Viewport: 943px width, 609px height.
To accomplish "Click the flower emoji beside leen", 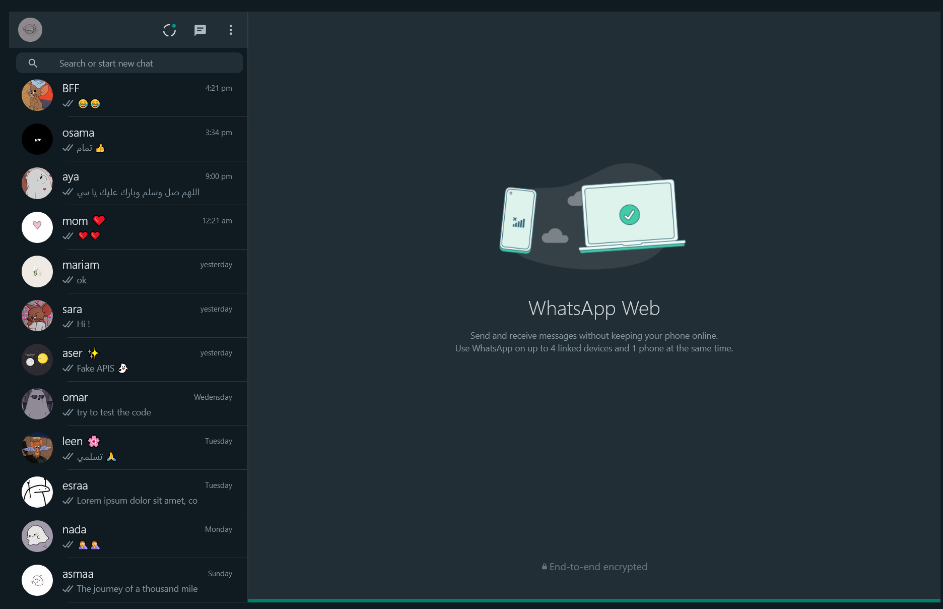I will [x=94, y=442].
